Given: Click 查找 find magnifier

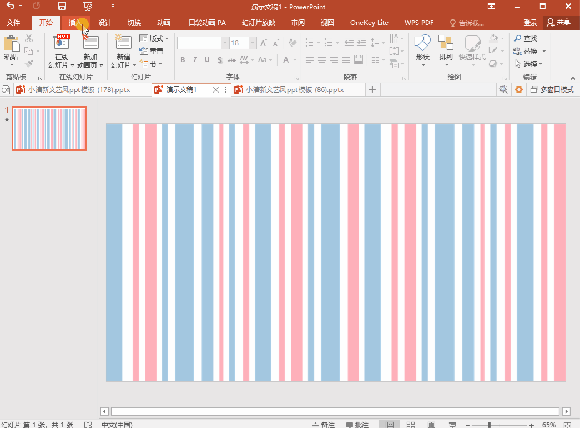Looking at the screenshot, I should [525, 38].
